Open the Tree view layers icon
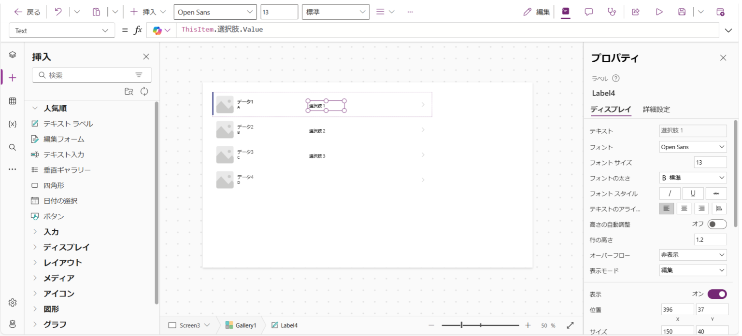The image size is (742, 336). (x=13, y=55)
